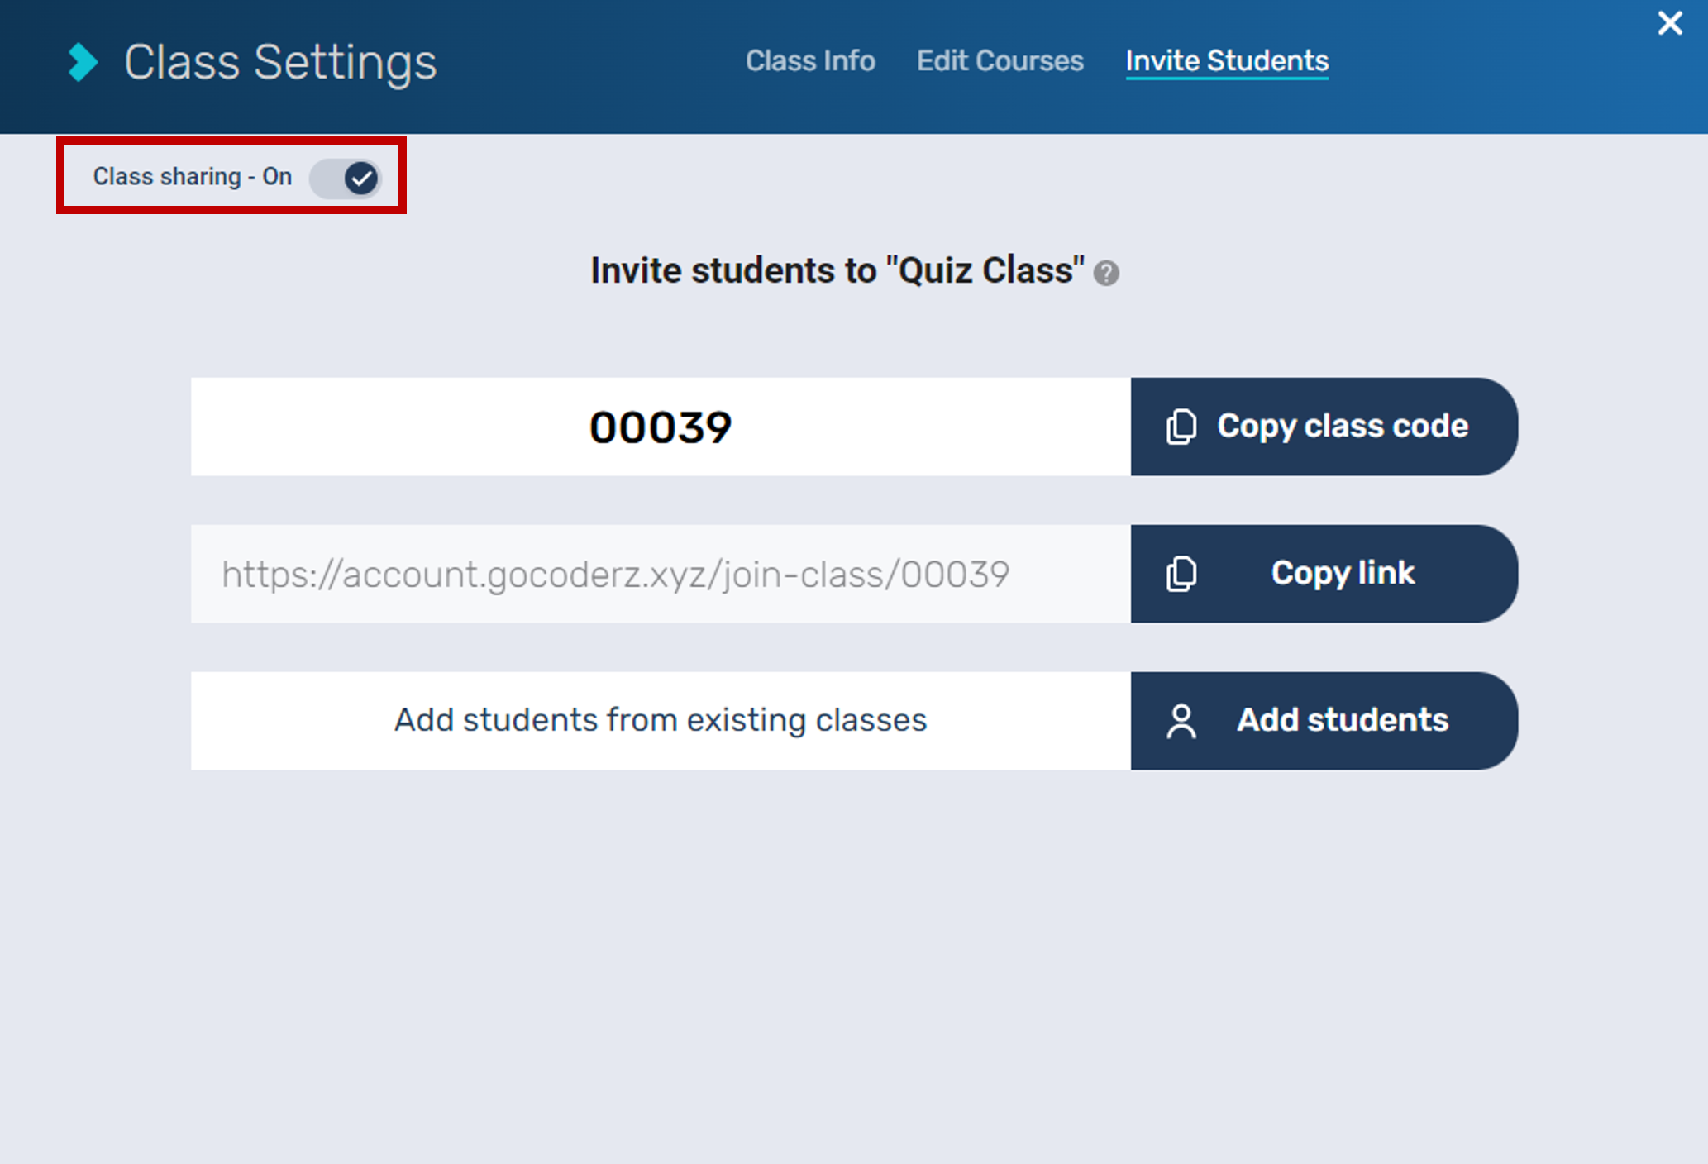Click the help question mark icon
Screen dimensions: 1708x1164
pos(1106,273)
